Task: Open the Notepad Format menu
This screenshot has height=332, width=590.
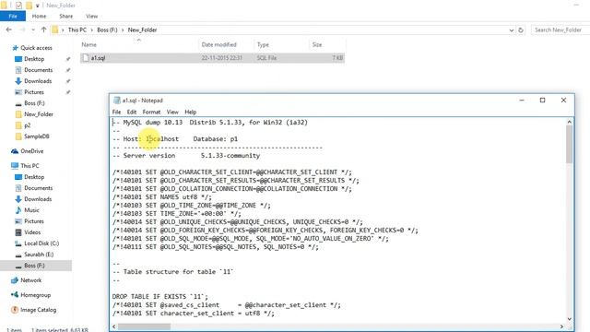Action: click(x=151, y=112)
